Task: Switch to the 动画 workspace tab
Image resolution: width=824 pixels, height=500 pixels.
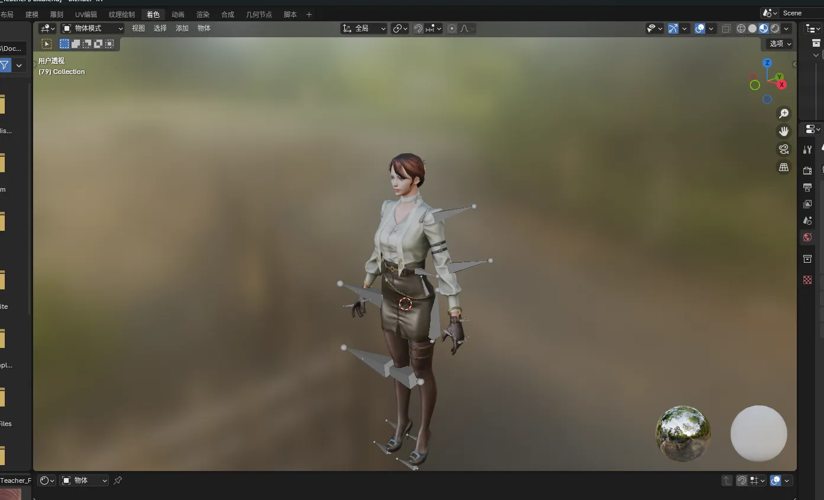Action: pos(177,14)
